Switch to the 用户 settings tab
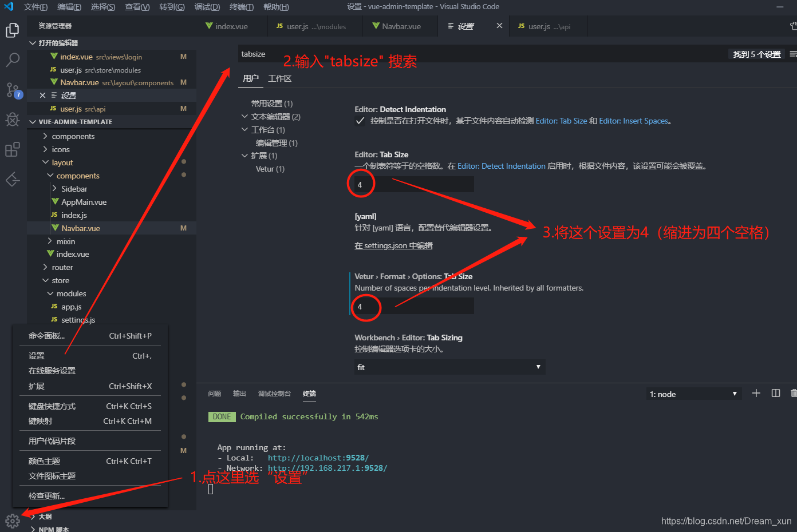The image size is (797, 532). 251,78
